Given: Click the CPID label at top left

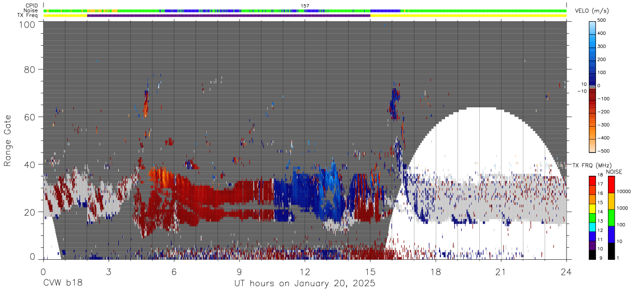Looking at the screenshot, I should (31, 6).
